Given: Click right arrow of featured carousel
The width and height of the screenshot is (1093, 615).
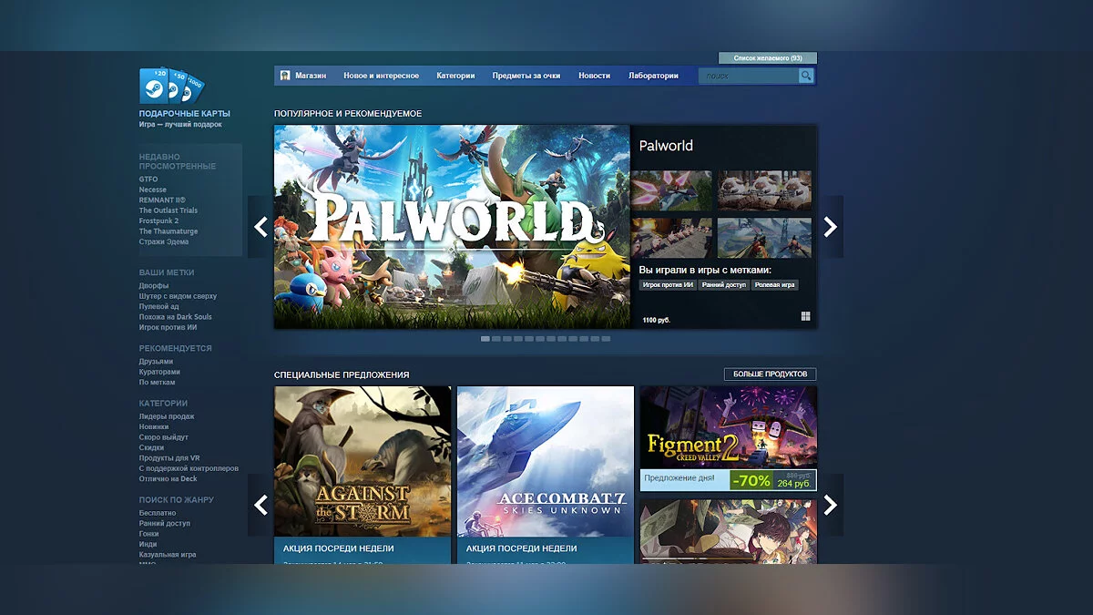Looking at the screenshot, I should (830, 227).
